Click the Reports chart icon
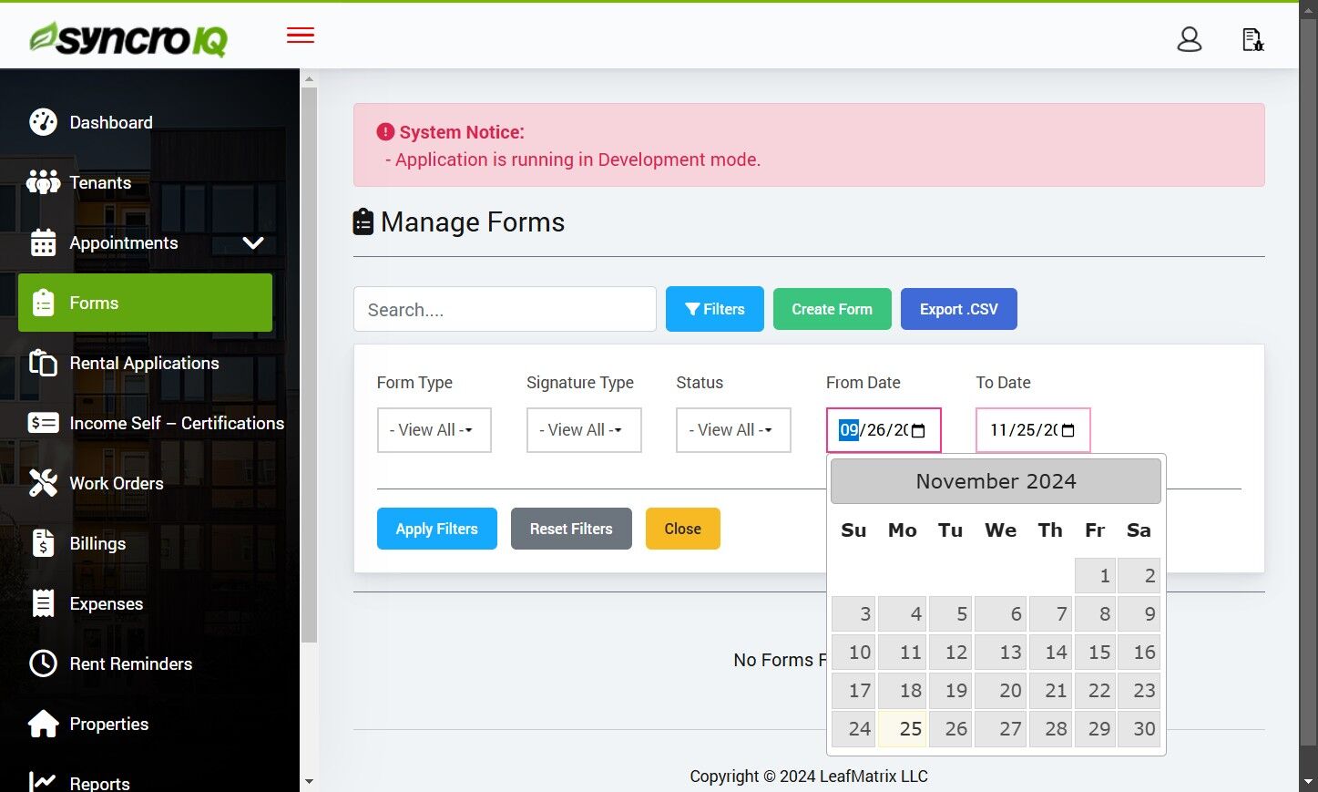 [x=43, y=782]
